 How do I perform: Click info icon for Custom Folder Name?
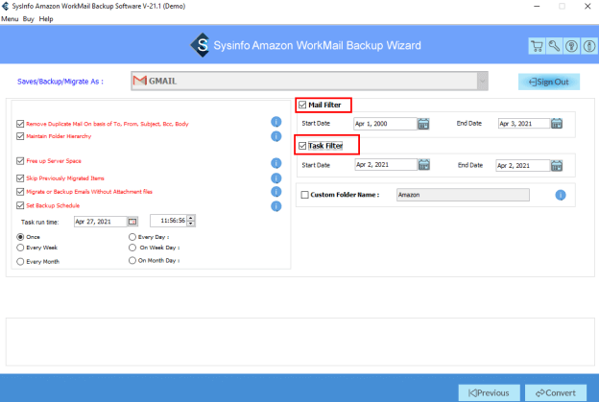(x=561, y=195)
